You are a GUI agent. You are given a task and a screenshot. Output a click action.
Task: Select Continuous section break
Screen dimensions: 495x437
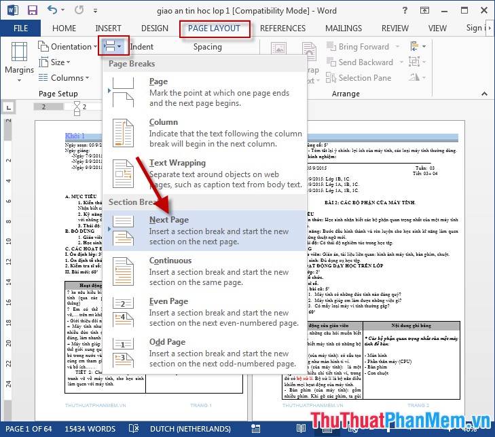click(x=205, y=271)
